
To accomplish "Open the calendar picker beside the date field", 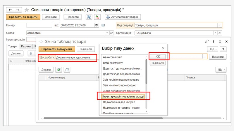I will click(97, 25).
